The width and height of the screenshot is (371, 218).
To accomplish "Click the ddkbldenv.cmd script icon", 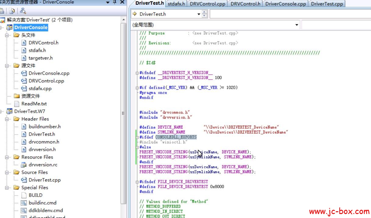I will pyautogui.click(x=24, y=210).
